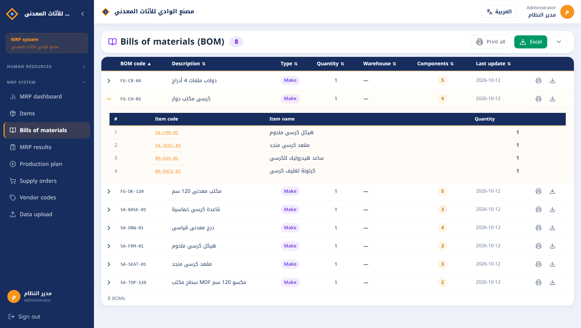Viewport: 581px width, 328px height.
Task: Open the RM-PACK-01 component link
Action: 168,171
